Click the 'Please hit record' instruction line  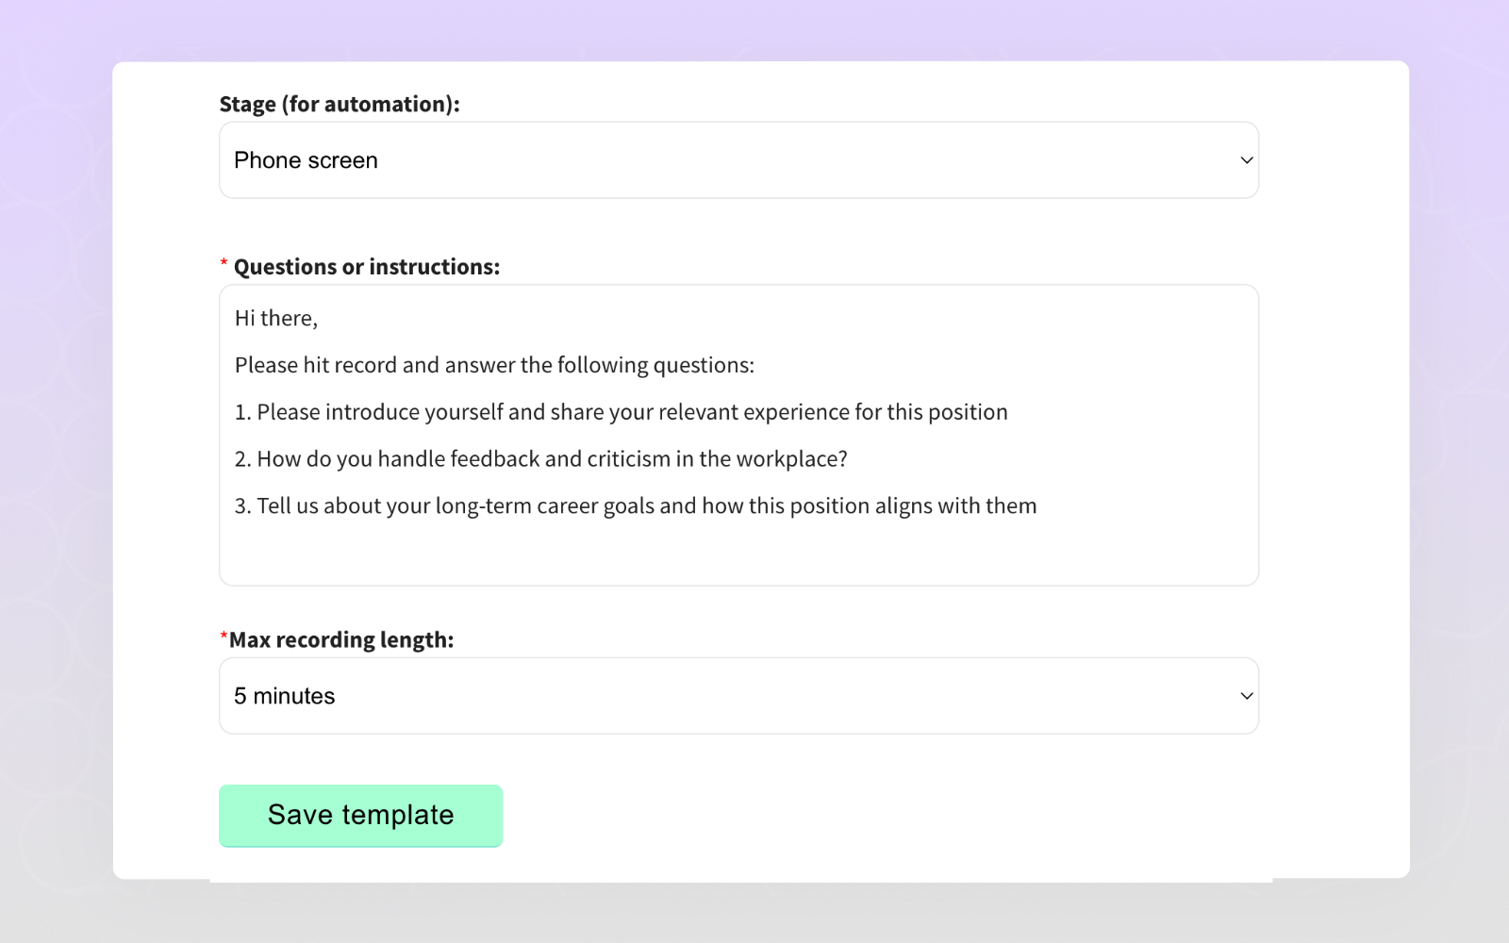tap(494, 365)
